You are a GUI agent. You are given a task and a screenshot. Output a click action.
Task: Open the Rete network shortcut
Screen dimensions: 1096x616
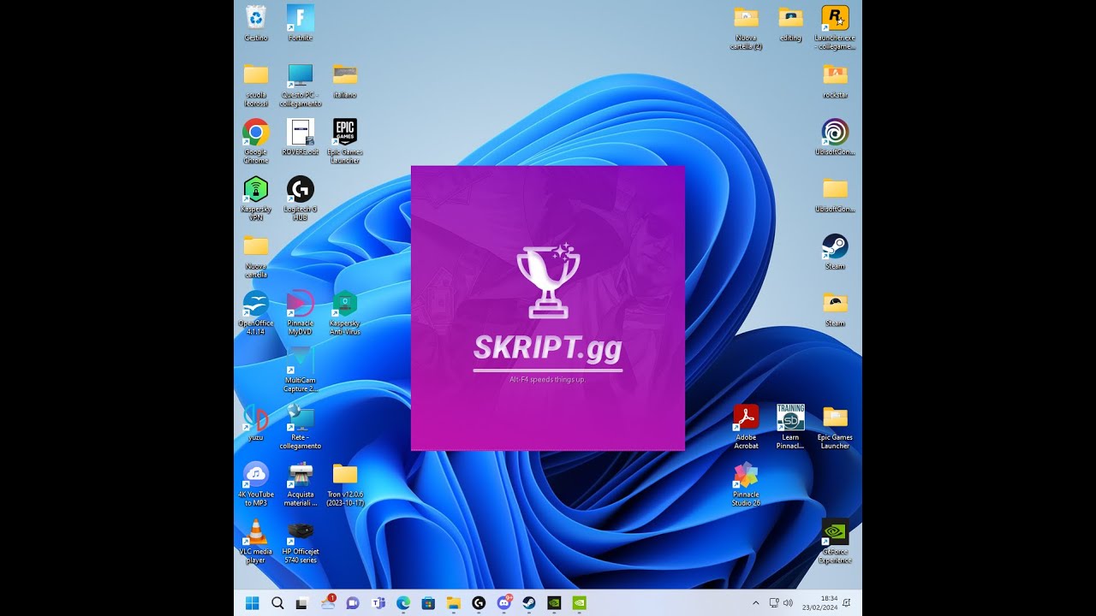tap(301, 427)
